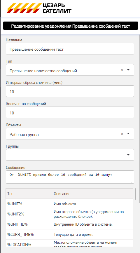140x253 pixels.
Task: Select the %UNIT% tag row
Action: point(69,204)
